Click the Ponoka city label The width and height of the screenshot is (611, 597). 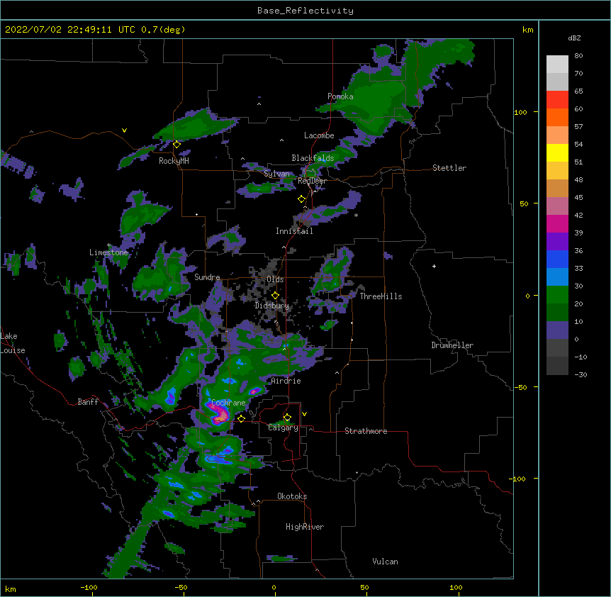(x=340, y=96)
